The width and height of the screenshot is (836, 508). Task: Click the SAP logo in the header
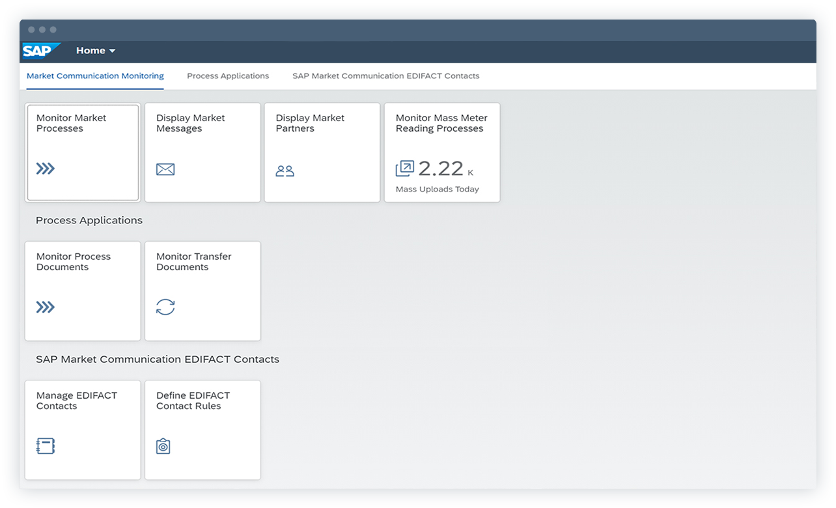40,50
